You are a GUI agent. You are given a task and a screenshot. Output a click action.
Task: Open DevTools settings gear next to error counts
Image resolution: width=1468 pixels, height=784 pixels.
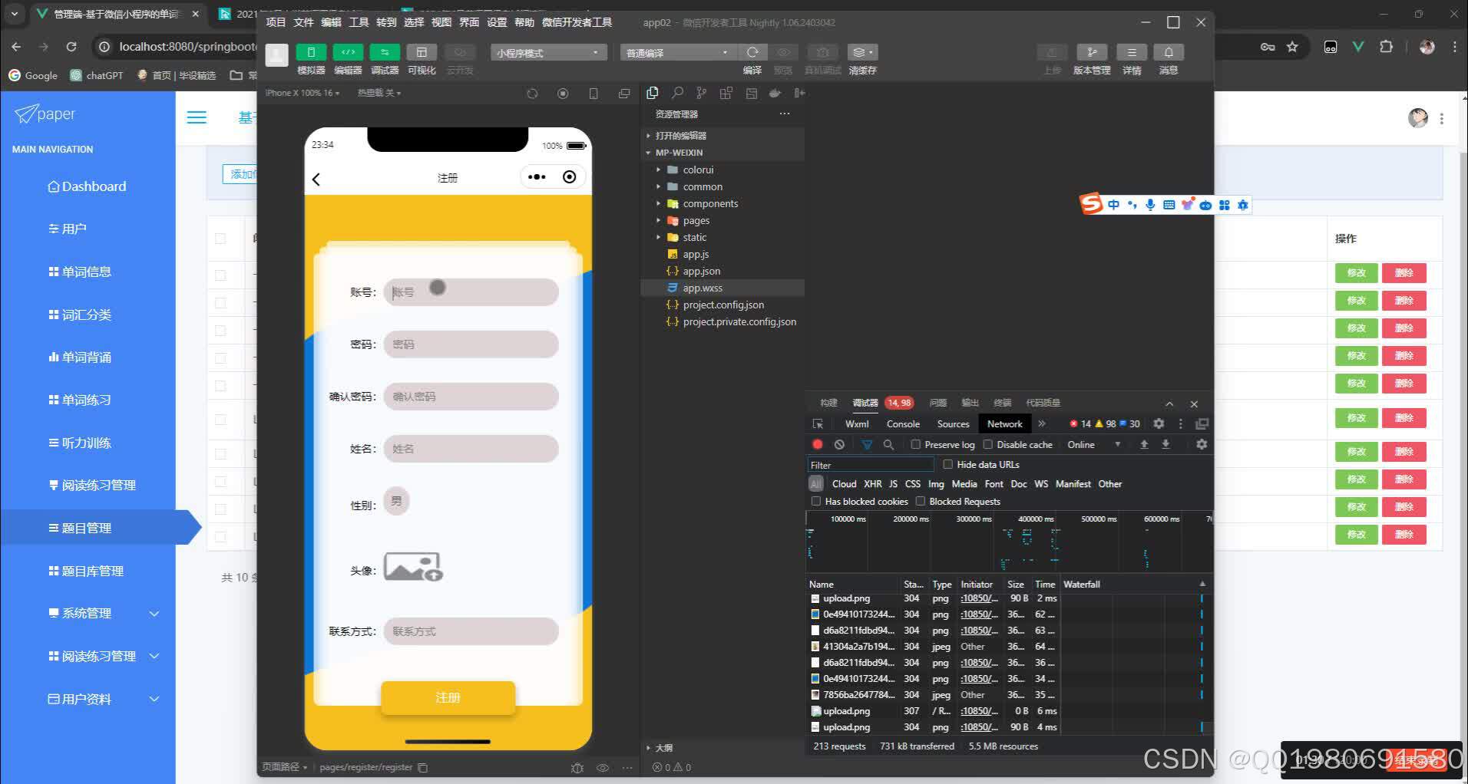coord(1159,423)
